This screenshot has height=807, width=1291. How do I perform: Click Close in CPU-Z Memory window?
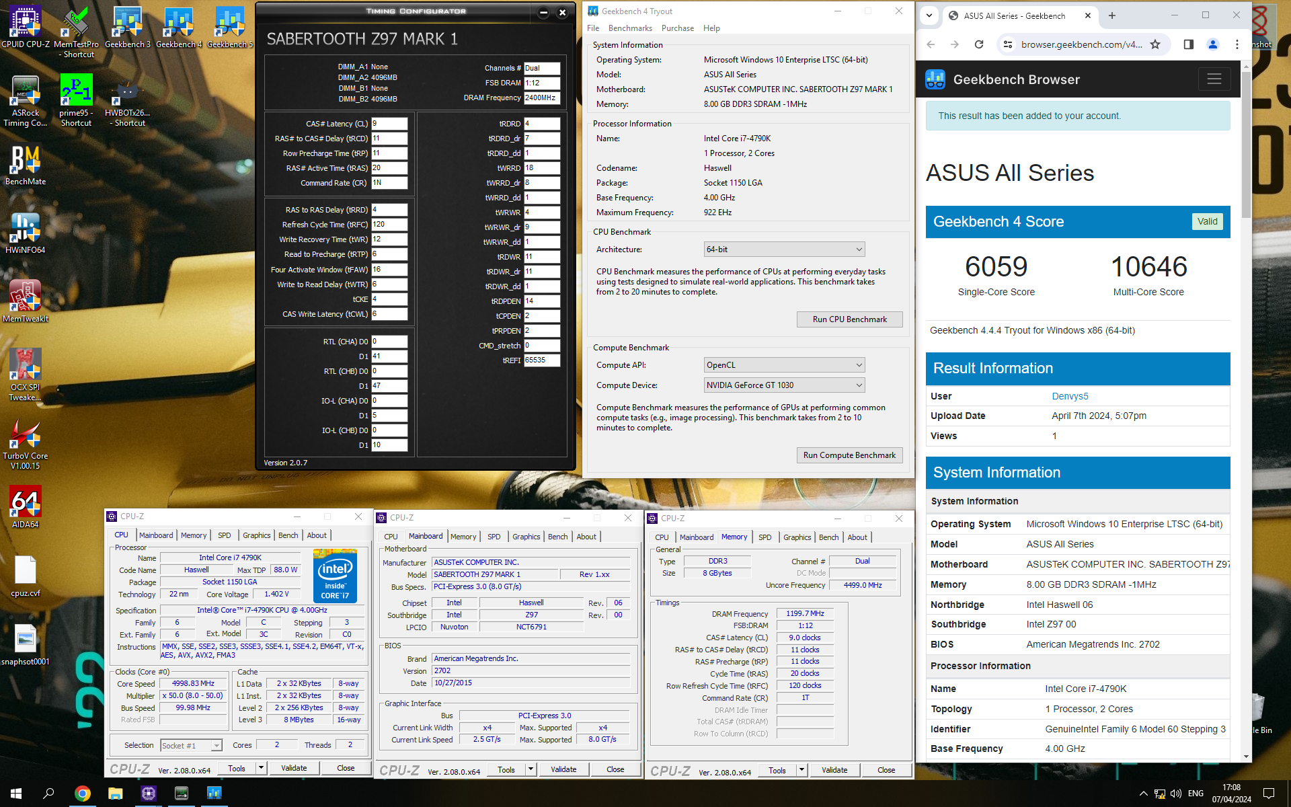886,770
